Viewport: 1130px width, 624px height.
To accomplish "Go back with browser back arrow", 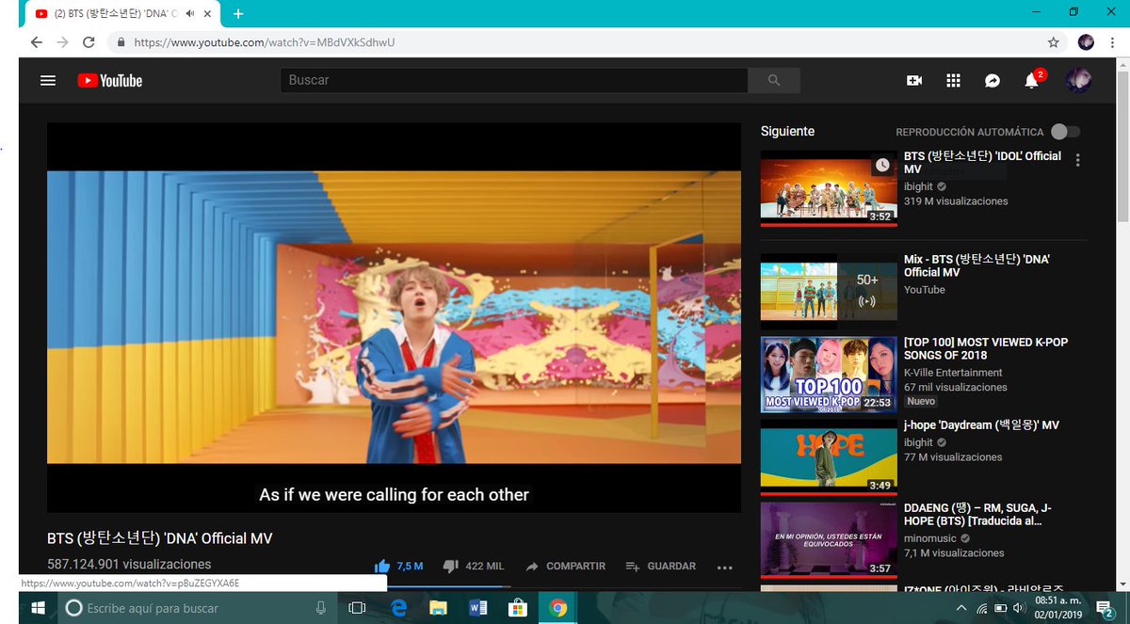I will 36,42.
